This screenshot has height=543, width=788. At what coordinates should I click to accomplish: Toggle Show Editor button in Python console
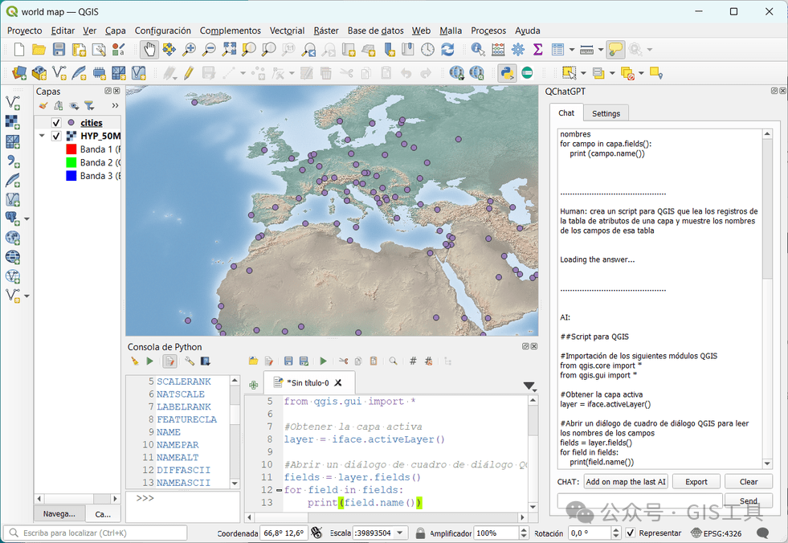click(169, 361)
